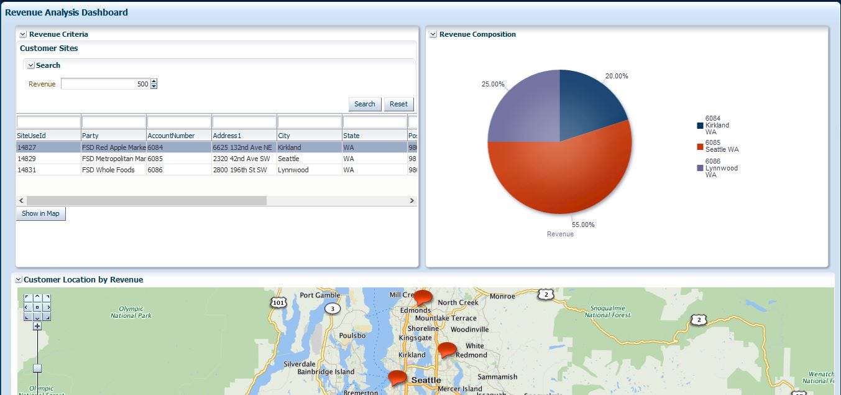Collapse the Customer Location by Revenue panel
Image resolution: width=841 pixels, height=395 pixels.
click(18, 280)
